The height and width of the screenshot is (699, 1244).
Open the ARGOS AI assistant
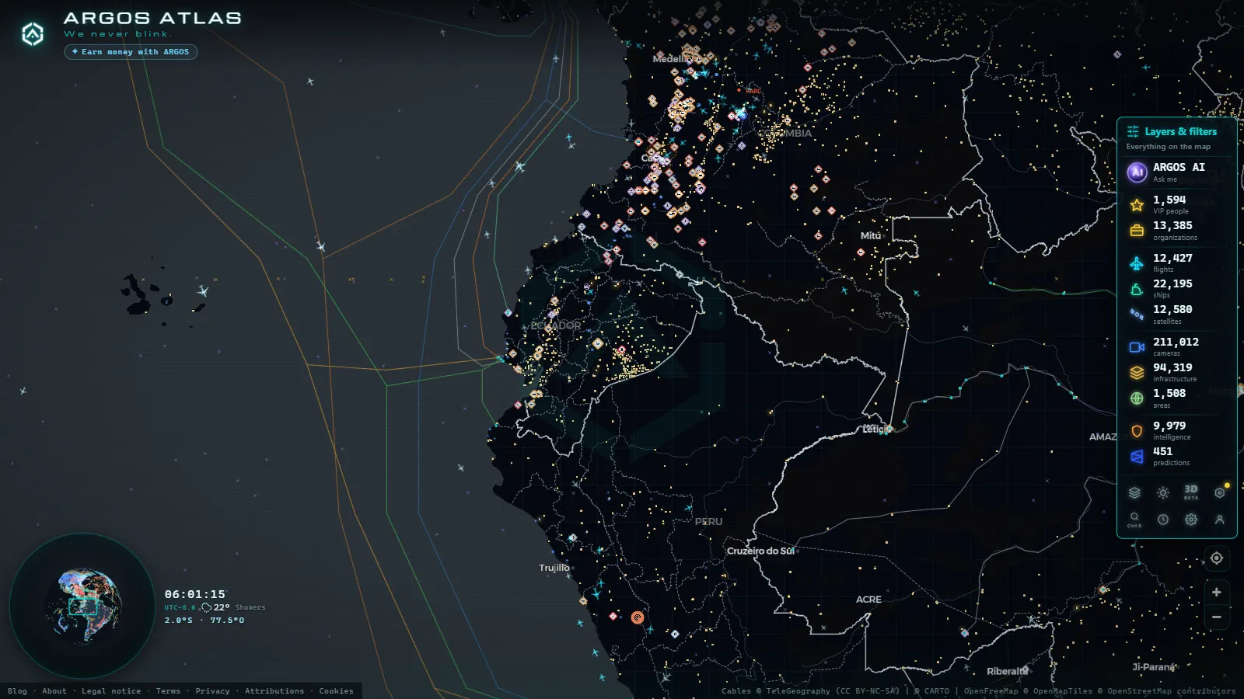pyautogui.click(x=1176, y=172)
